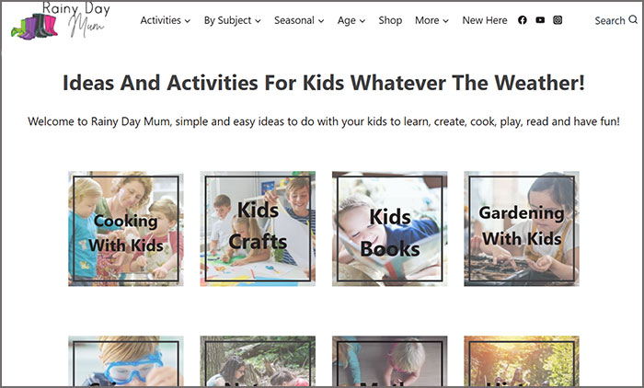Expand the Age dropdown menu

[351, 20]
